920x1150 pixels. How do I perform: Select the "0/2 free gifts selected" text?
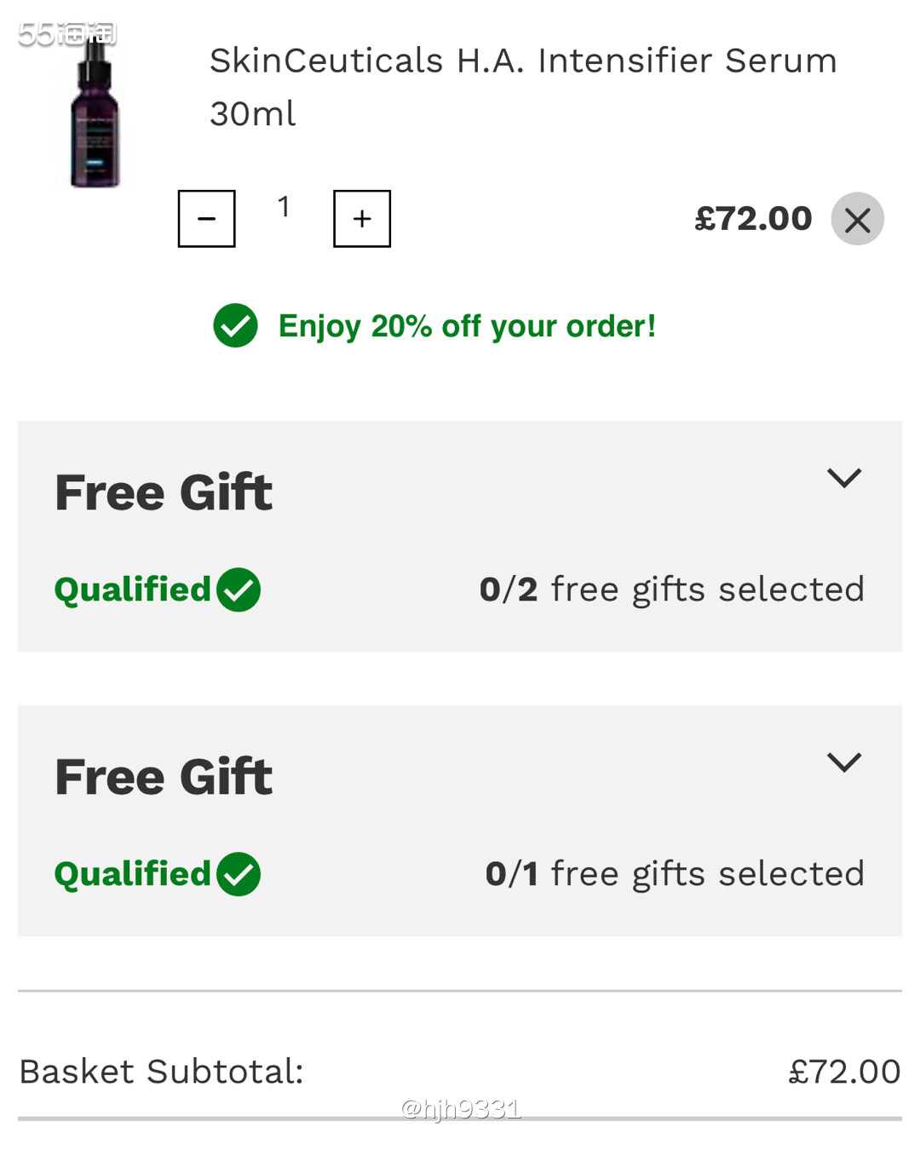671,589
